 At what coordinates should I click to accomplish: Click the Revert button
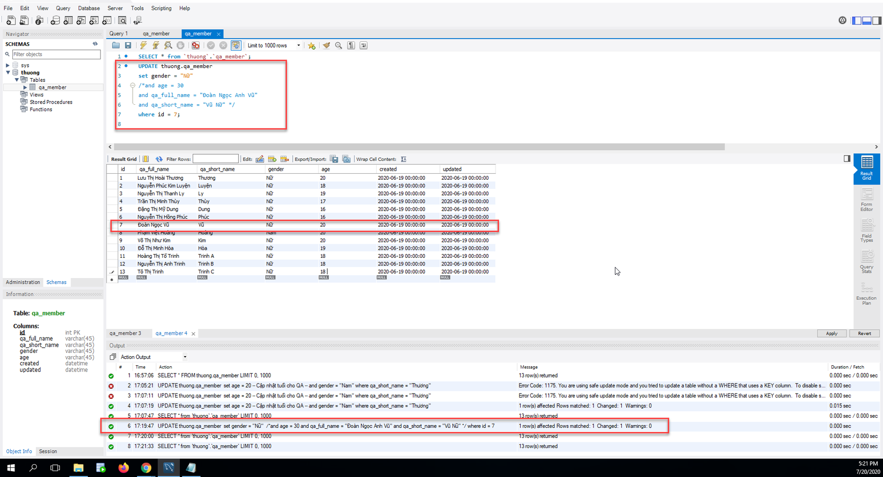pyautogui.click(x=864, y=333)
